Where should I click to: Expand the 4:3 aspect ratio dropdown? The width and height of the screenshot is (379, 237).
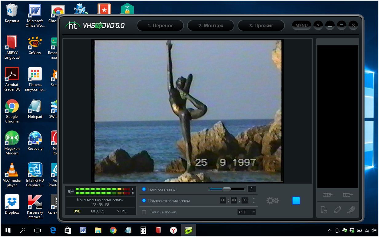click(x=253, y=212)
